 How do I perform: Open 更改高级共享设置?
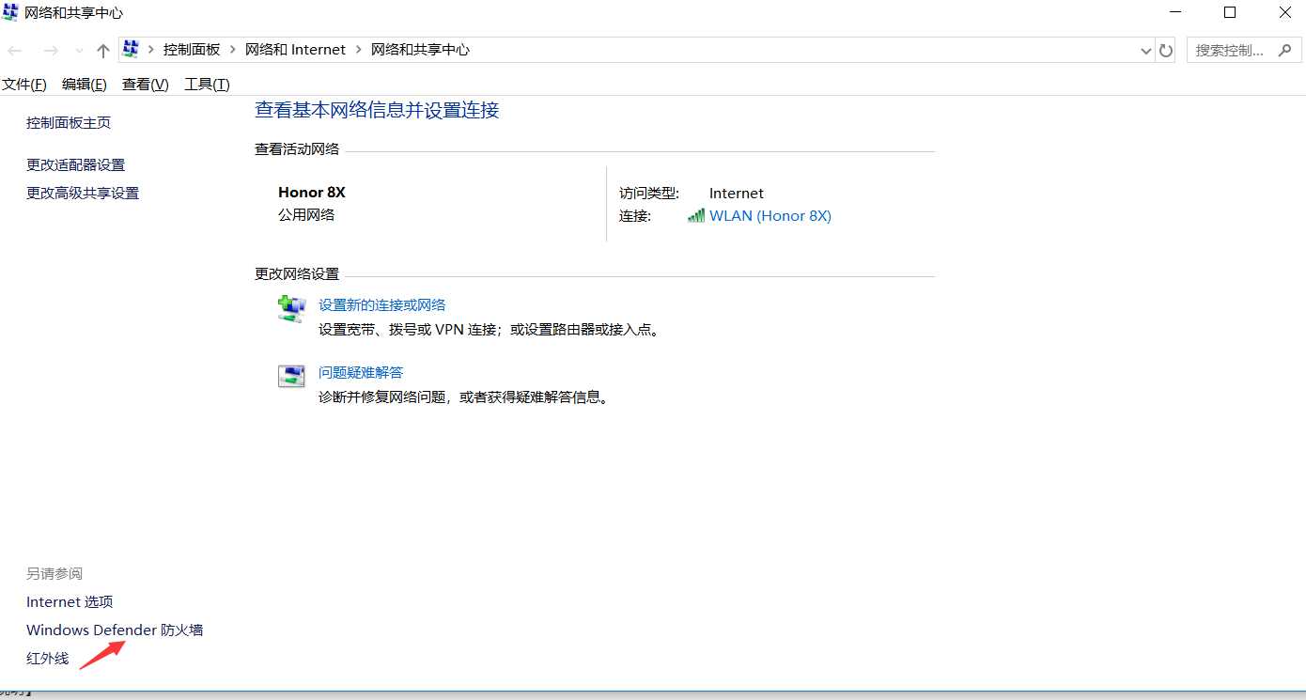(83, 194)
